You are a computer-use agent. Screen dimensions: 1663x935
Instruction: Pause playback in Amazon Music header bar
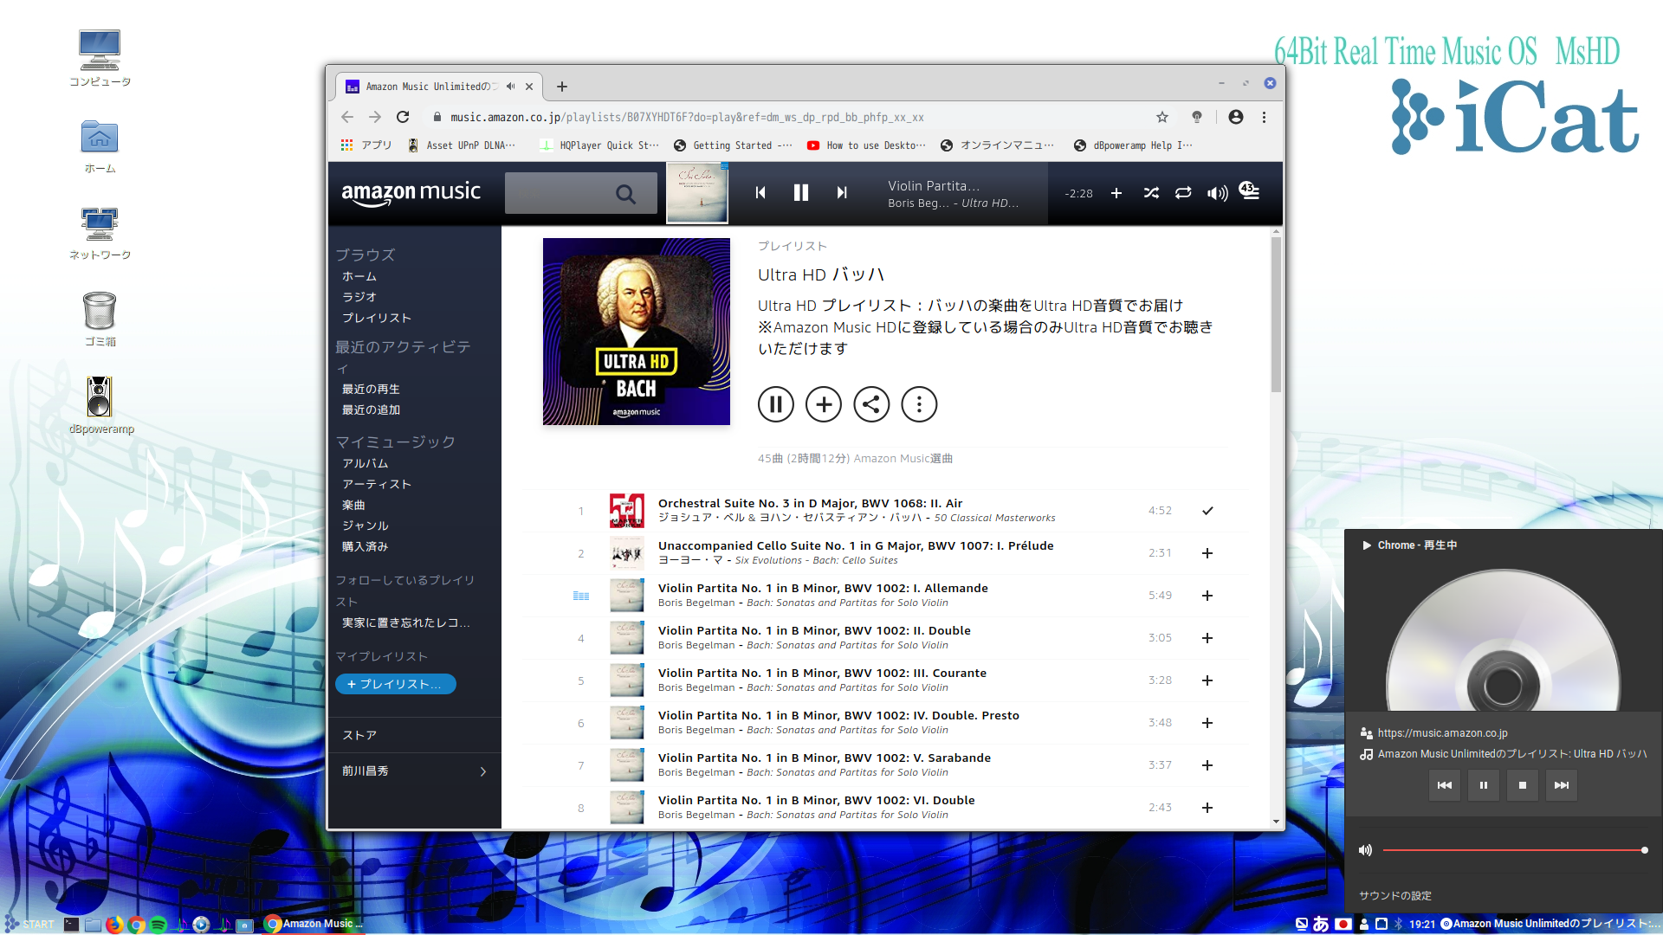[x=801, y=193]
